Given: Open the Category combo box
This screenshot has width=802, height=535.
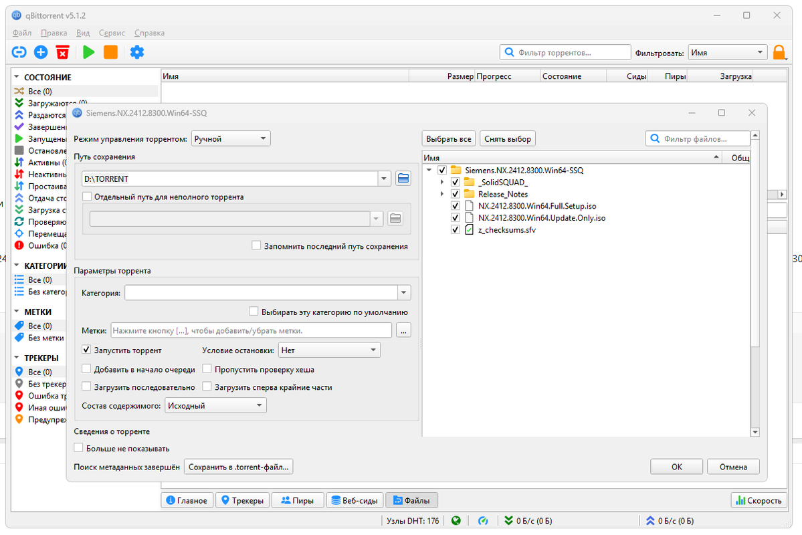Looking at the screenshot, I should click(x=268, y=292).
